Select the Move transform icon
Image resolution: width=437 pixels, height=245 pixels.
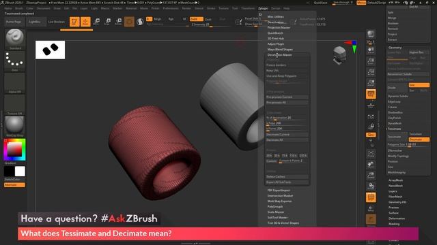coord(97,22)
